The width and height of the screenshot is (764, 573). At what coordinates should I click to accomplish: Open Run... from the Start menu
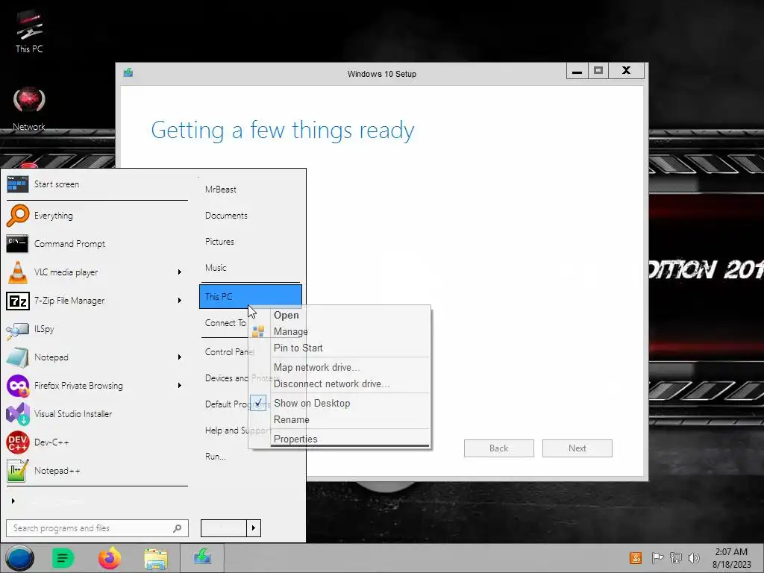[216, 457]
